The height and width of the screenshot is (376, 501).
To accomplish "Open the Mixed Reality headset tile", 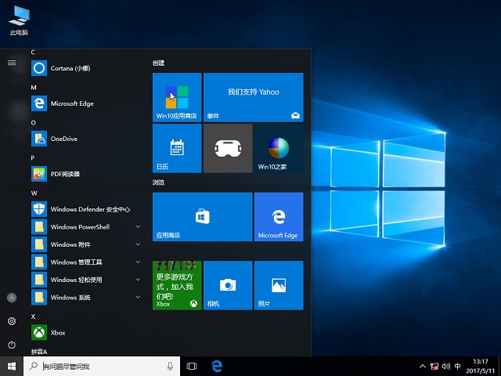I will click(x=228, y=148).
